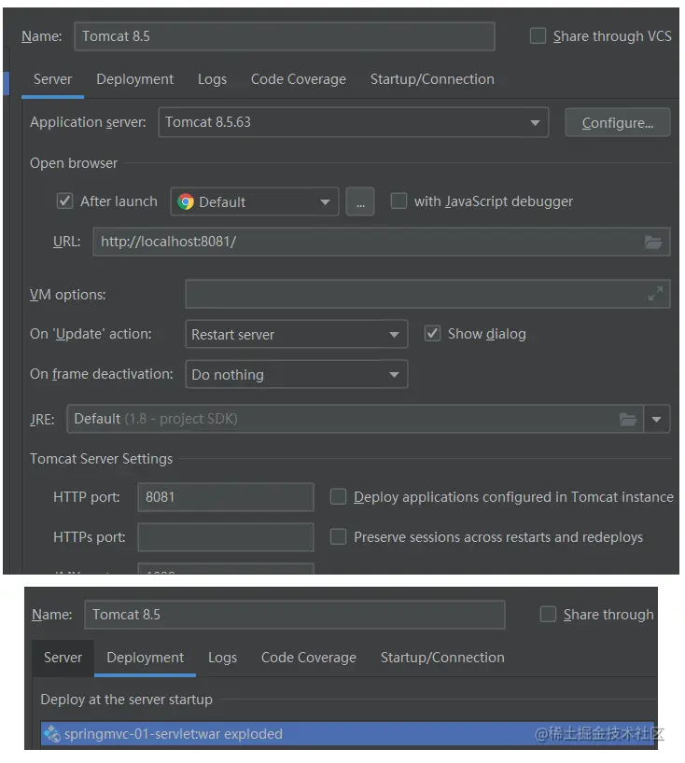Open the JRE dropdown arrow

(656, 419)
